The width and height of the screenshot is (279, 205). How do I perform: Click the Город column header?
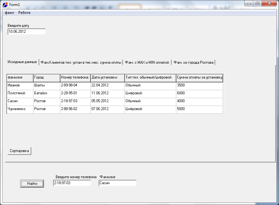coord(47,78)
